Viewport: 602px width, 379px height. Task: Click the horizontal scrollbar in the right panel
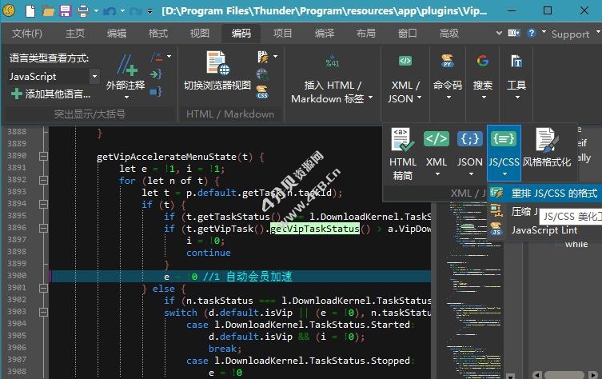pos(564,375)
